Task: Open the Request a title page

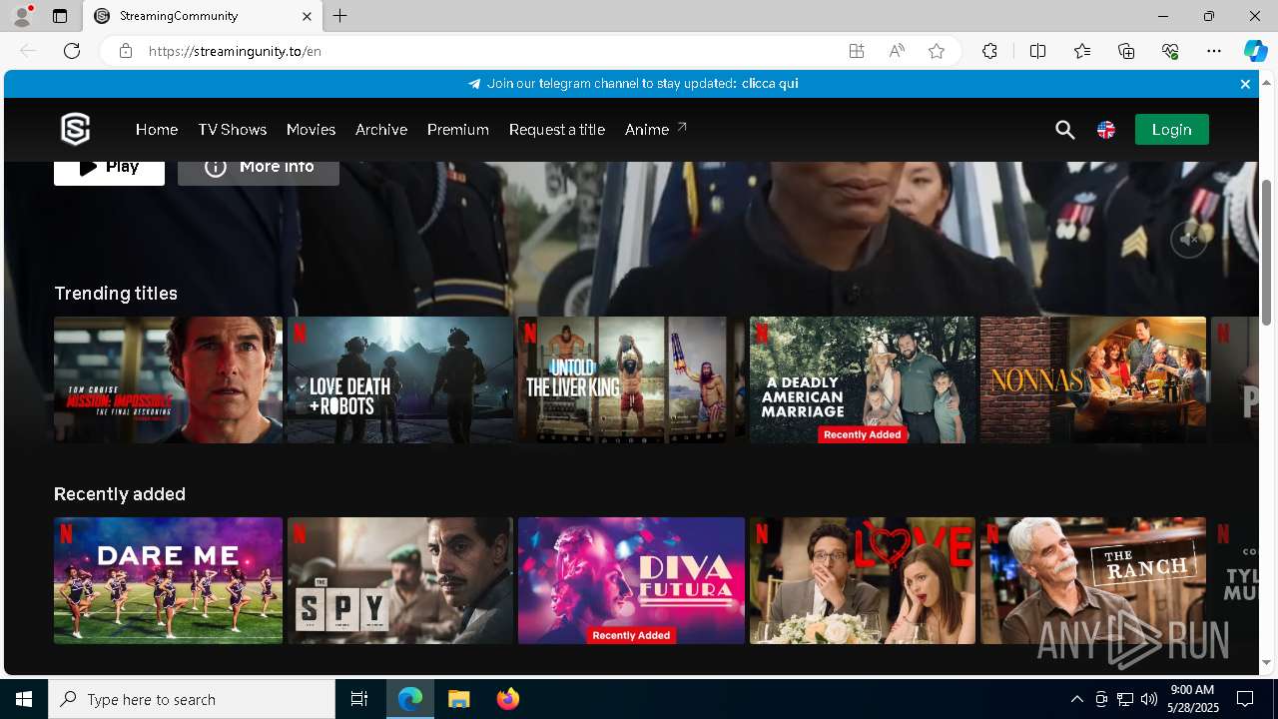Action: [557, 130]
